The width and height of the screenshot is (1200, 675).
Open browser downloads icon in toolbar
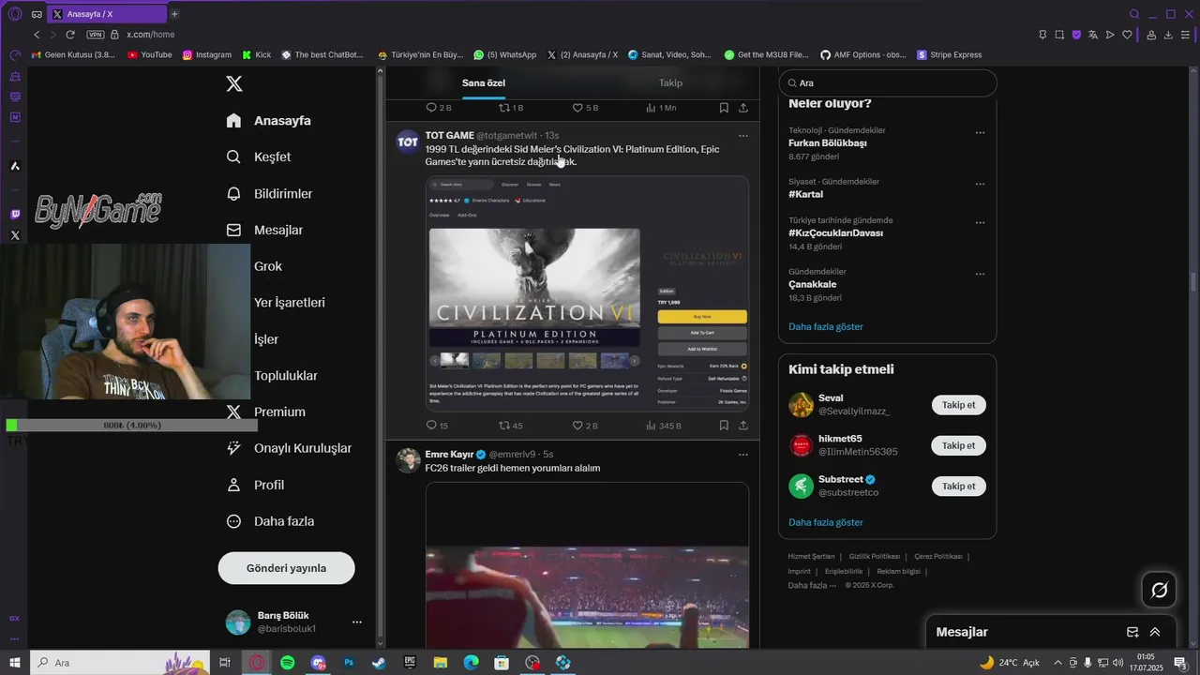[x=1168, y=35]
